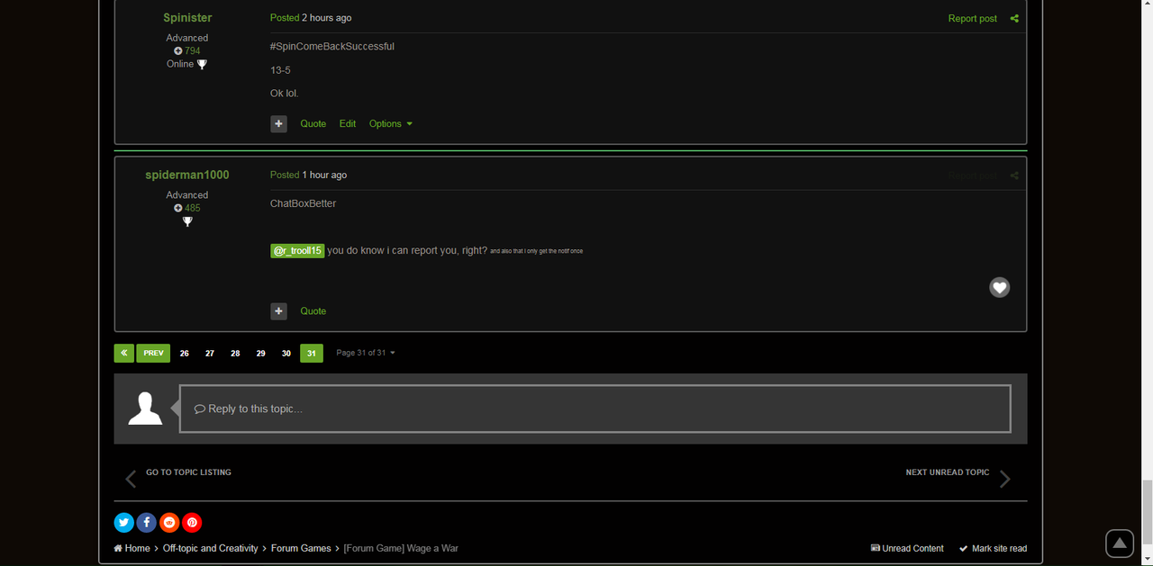Click in 'Reply to this topic' field
1153x566 pixels.
pyautogui.click(x=595, y=409)
